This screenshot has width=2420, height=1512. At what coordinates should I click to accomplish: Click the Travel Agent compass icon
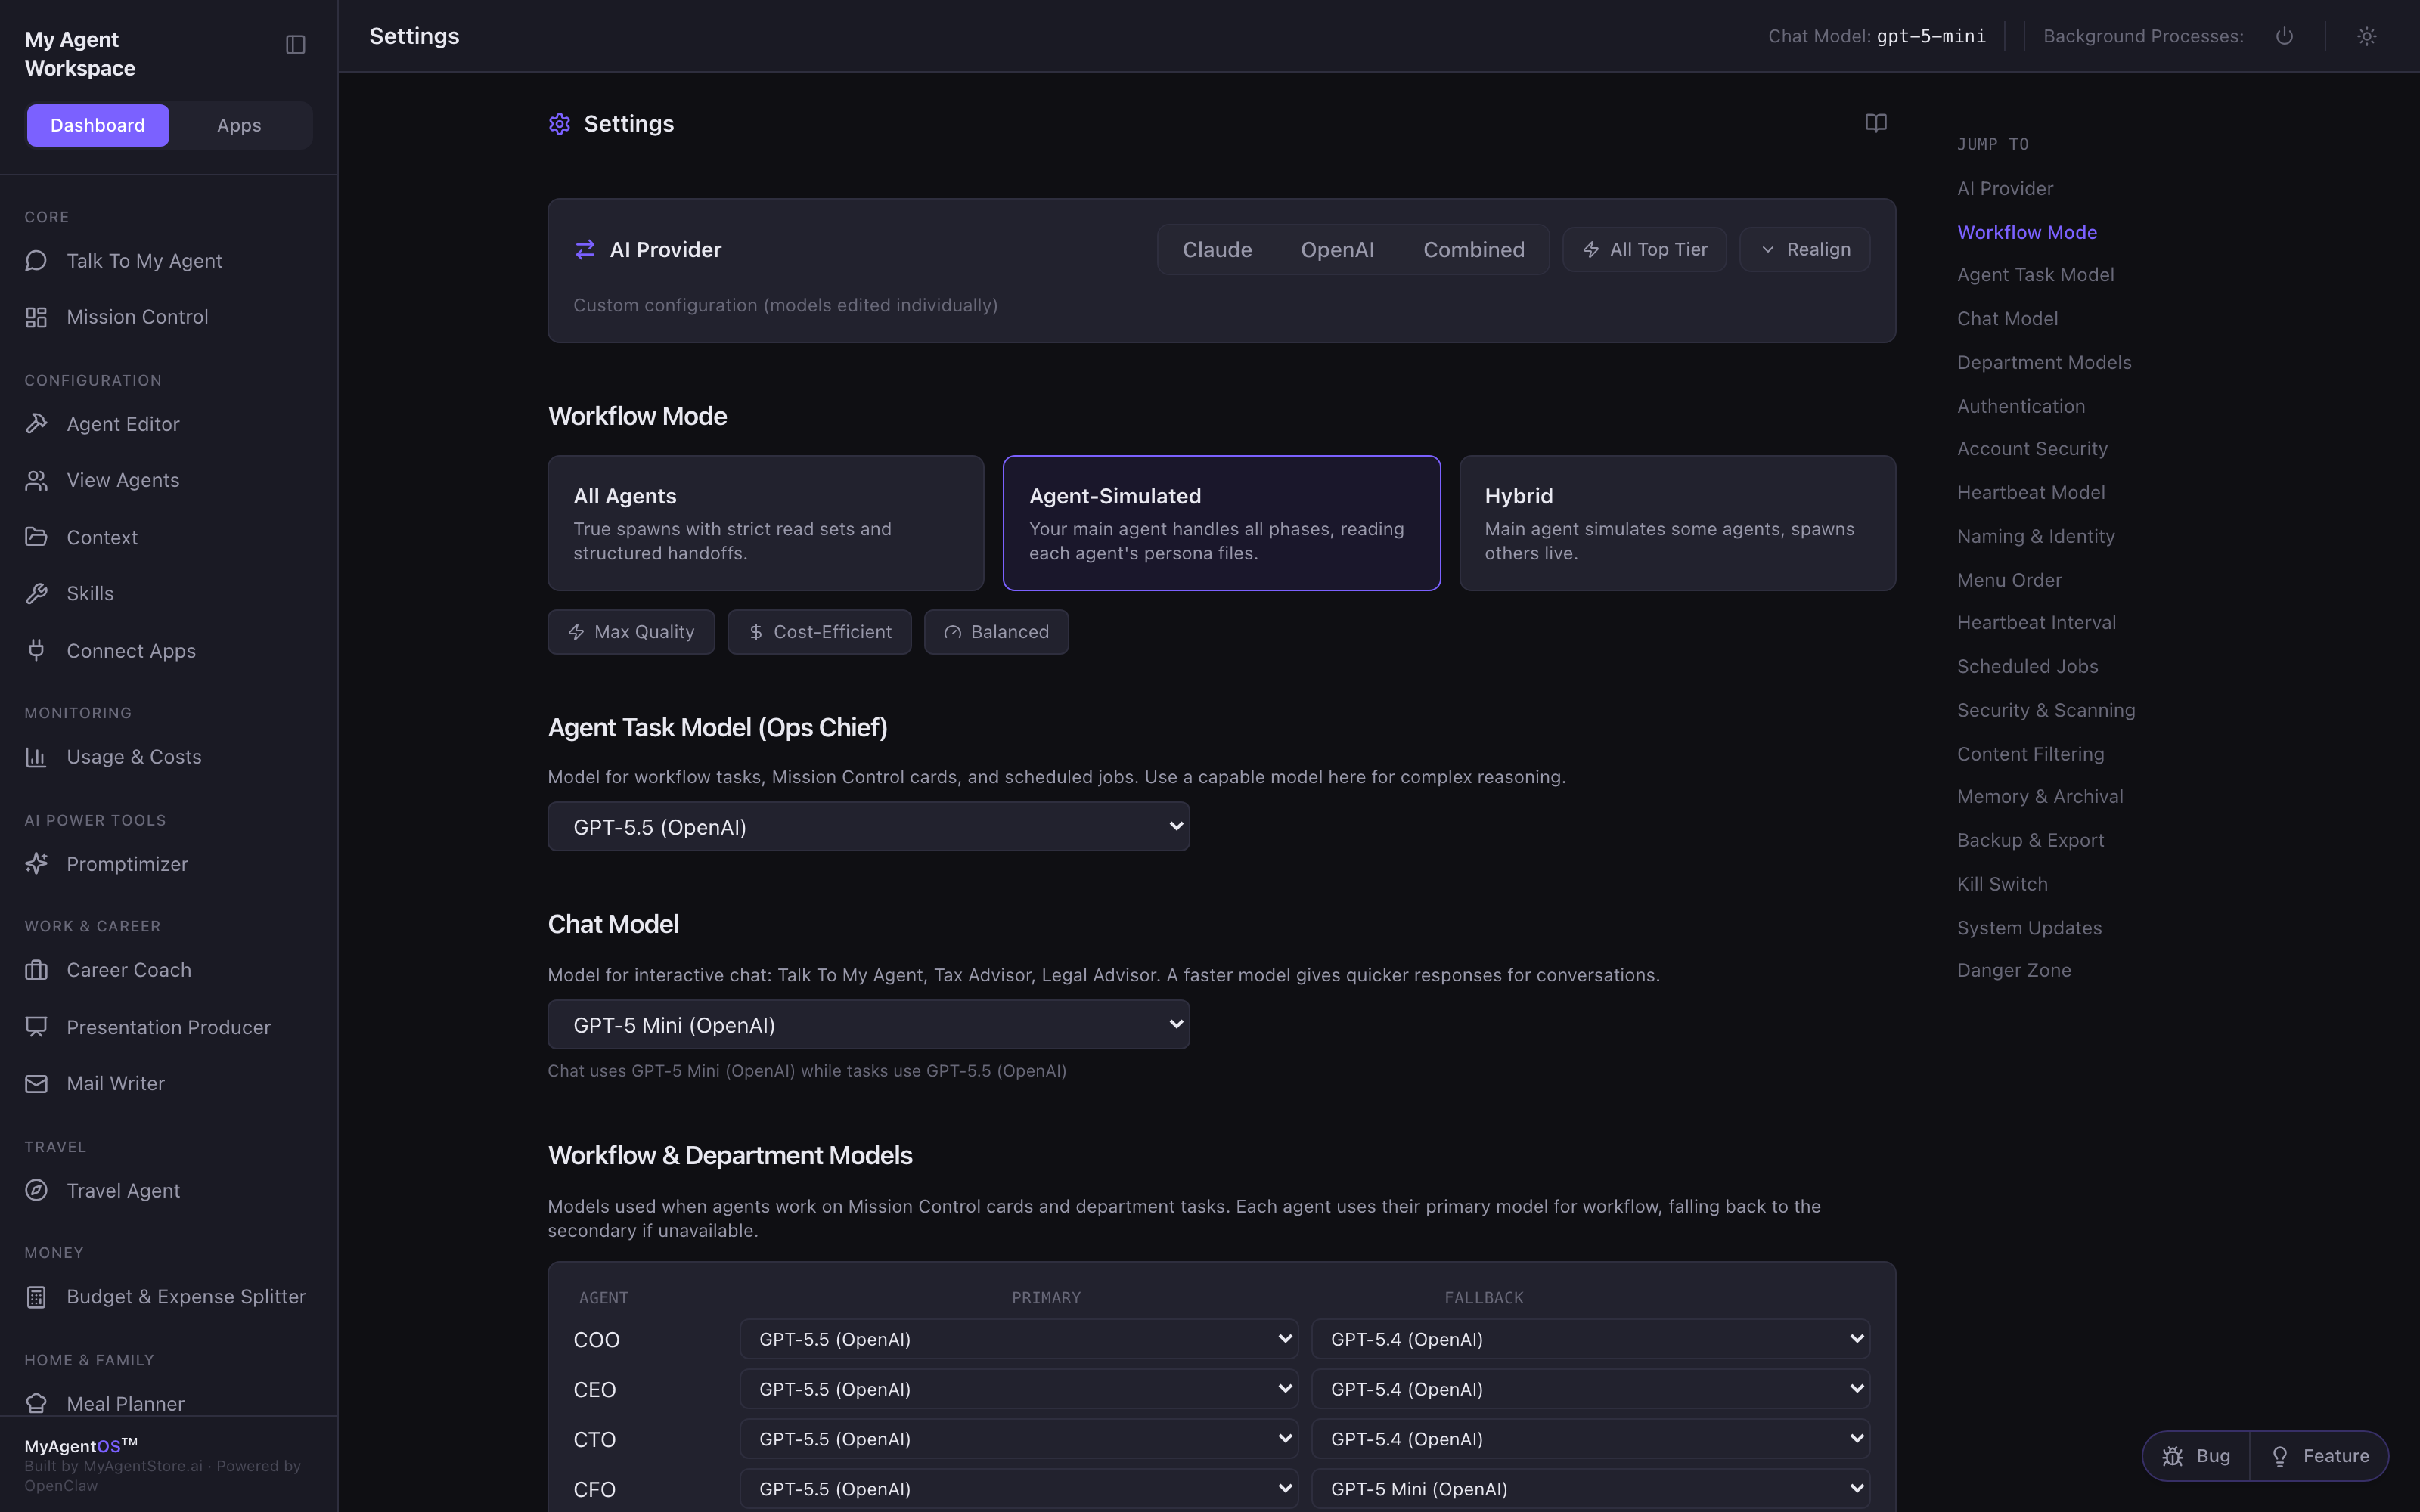pos(37,1191)
